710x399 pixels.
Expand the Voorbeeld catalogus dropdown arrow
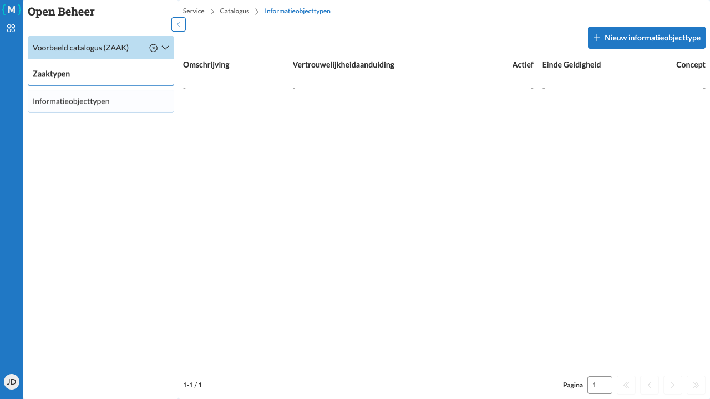pyautogui.click(x=165, y=48)
